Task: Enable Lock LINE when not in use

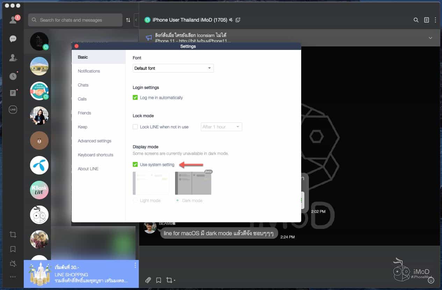Action: click(135, 127)
